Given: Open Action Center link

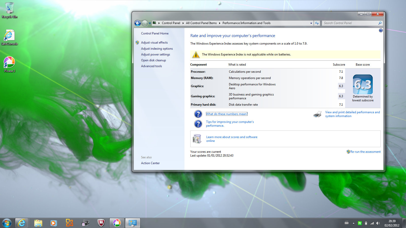Looking at the screenshot, I should [150, 163].
